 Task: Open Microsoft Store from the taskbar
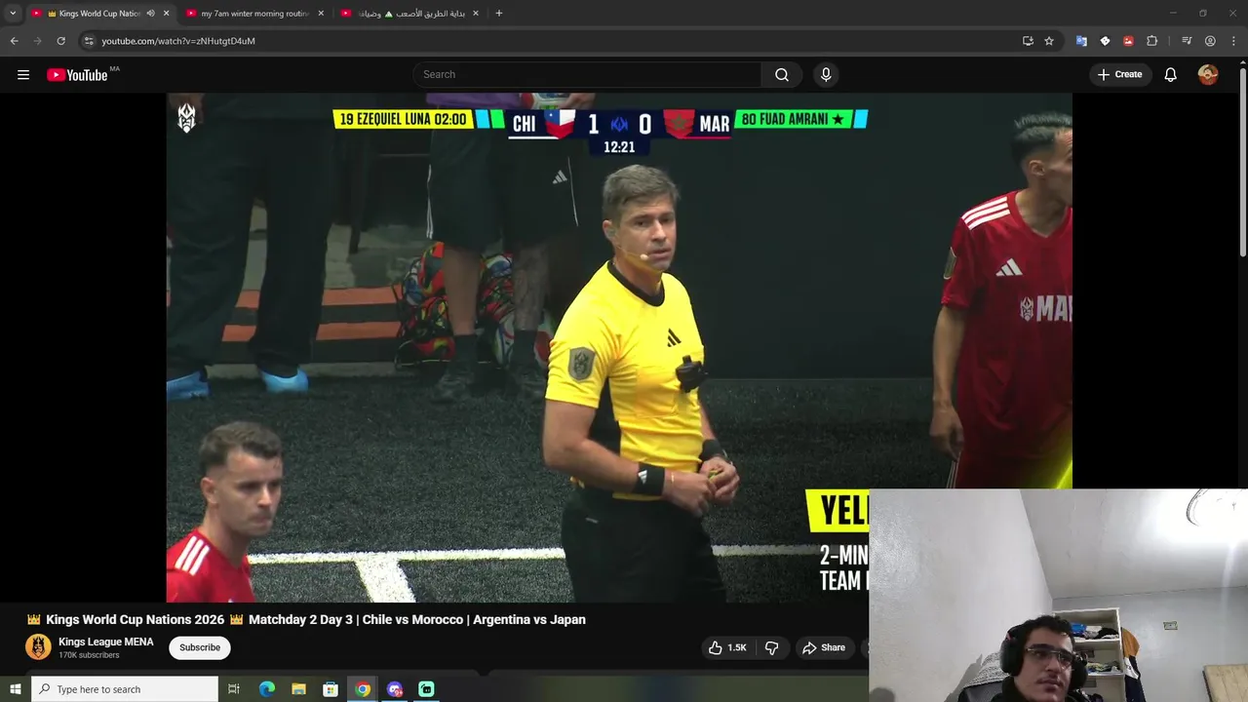pos(331,689)
